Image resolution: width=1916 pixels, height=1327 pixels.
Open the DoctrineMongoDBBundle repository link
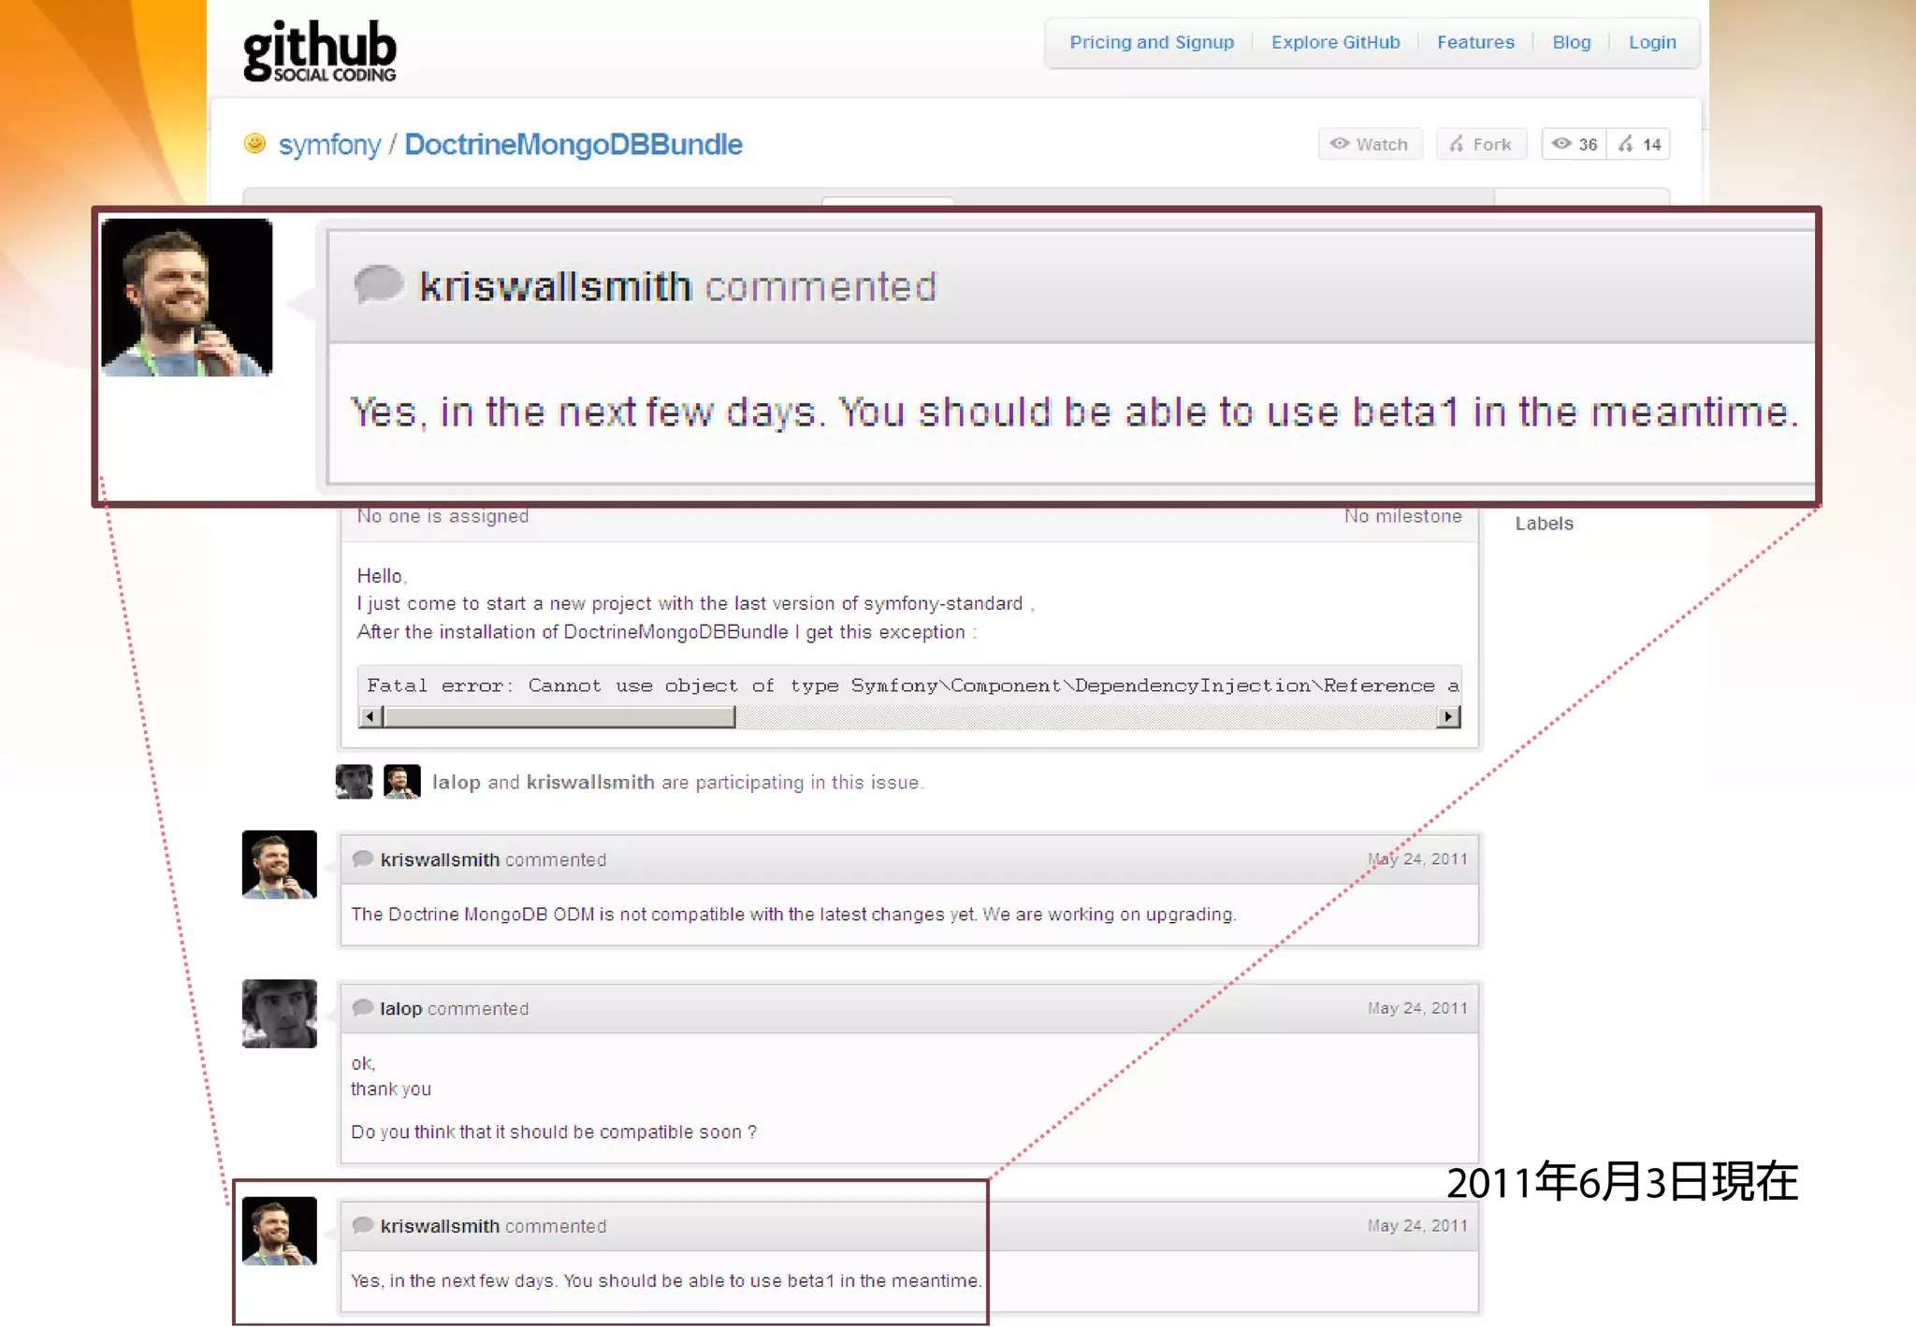tap(573, 144)
